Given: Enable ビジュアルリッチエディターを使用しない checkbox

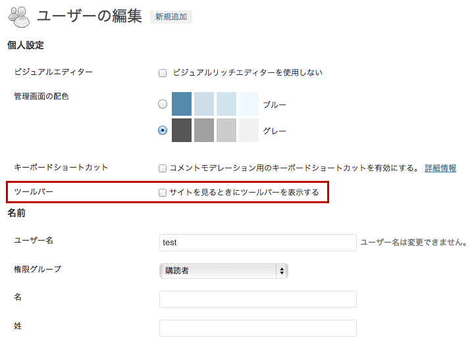Looking at the screenshot, I should tap(163, 73).
